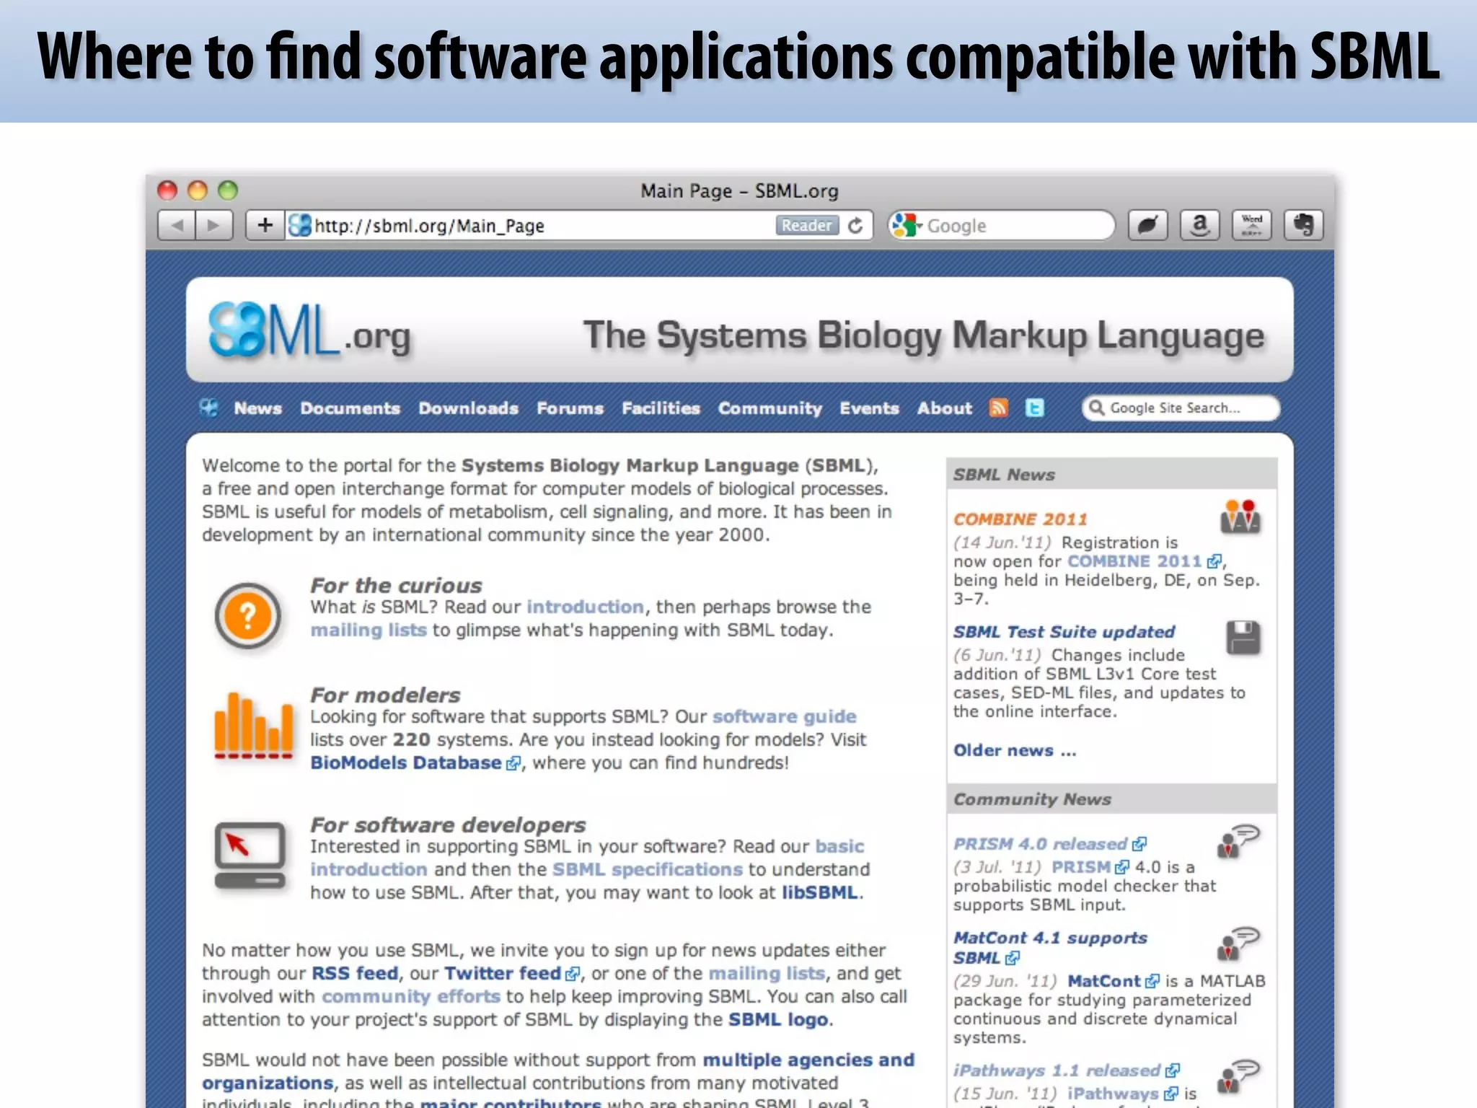Open mailing lists link under For the curious

tap(369, 630)
